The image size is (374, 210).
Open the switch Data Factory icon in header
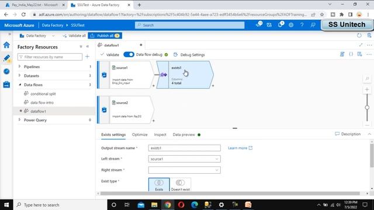(x=269, y=24)
